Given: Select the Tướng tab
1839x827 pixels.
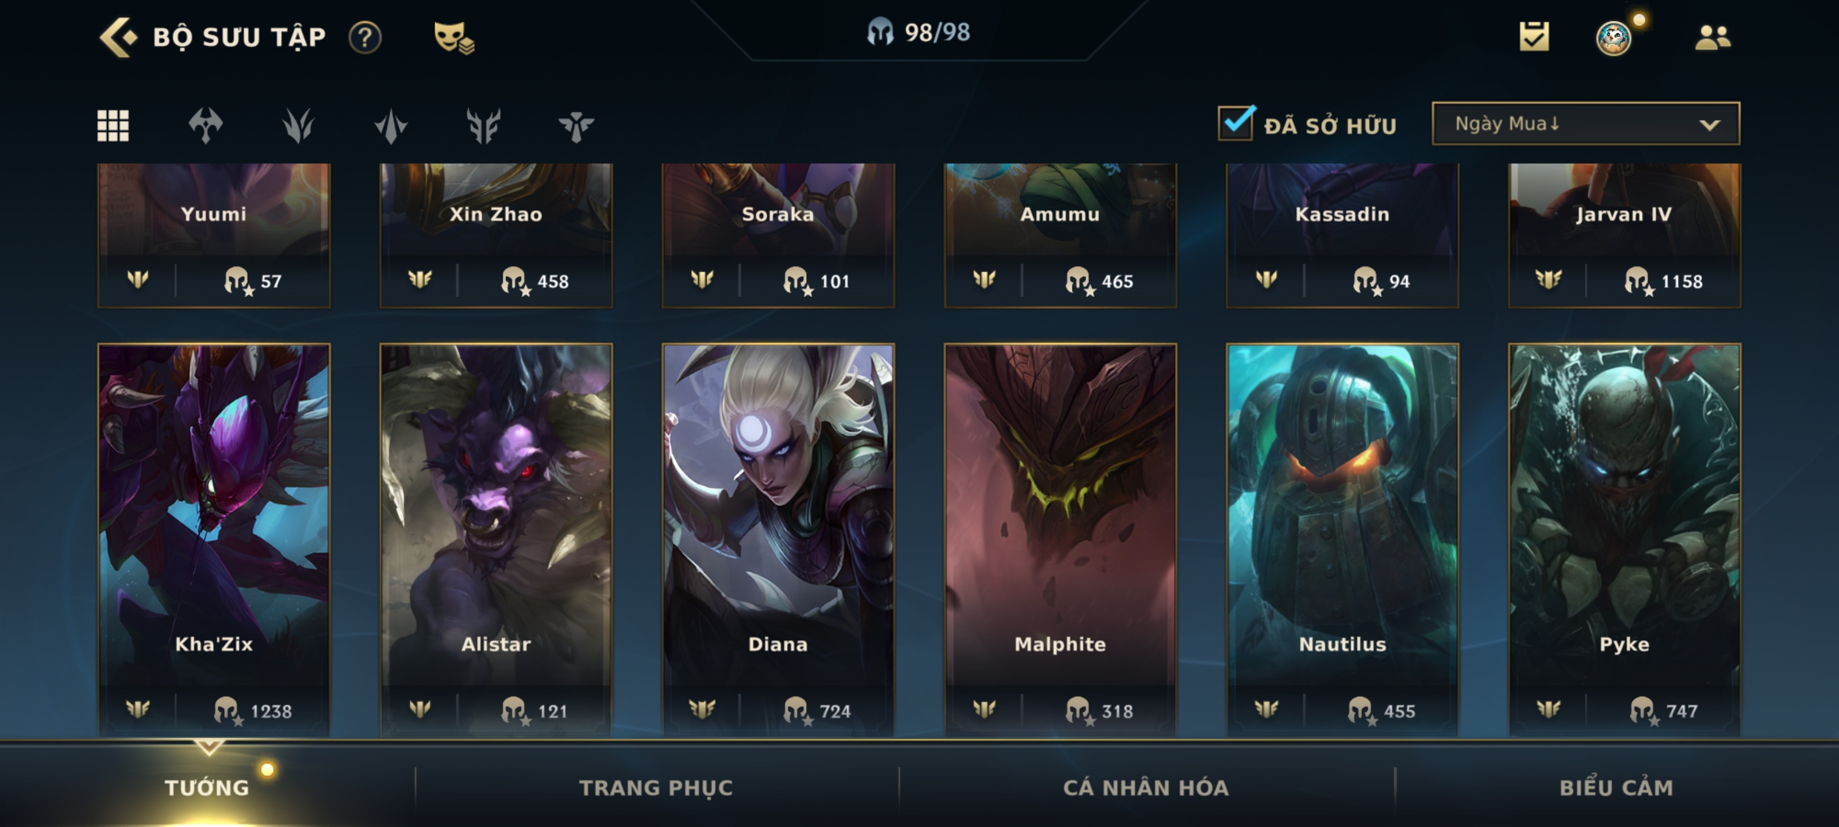Looking at the screenshot, I should [x=207, y=787].
